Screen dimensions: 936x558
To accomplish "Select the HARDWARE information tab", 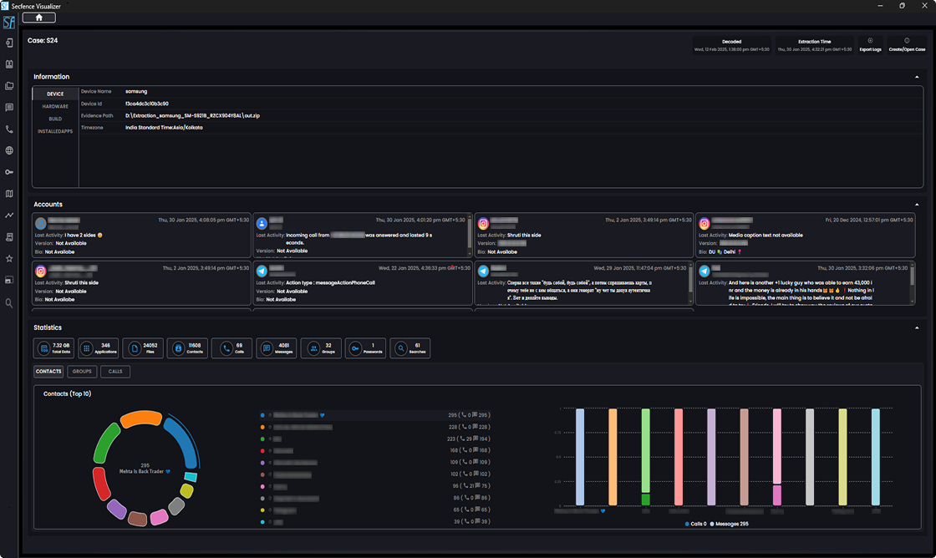I will coord(55,106).
